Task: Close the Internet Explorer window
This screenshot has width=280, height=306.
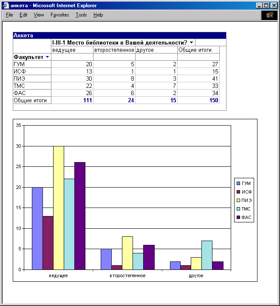Action: (x=274, y=6)
